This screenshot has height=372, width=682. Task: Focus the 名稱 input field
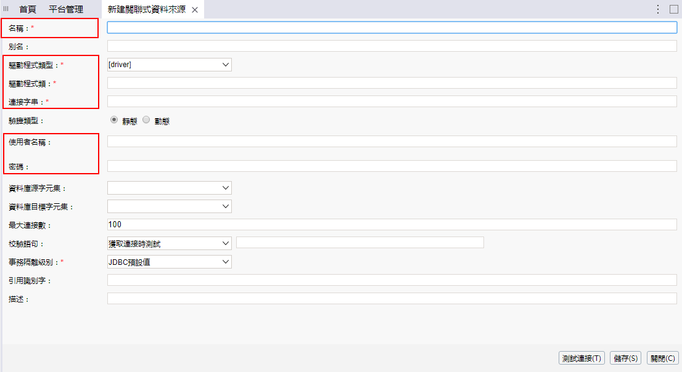point(392,27)
